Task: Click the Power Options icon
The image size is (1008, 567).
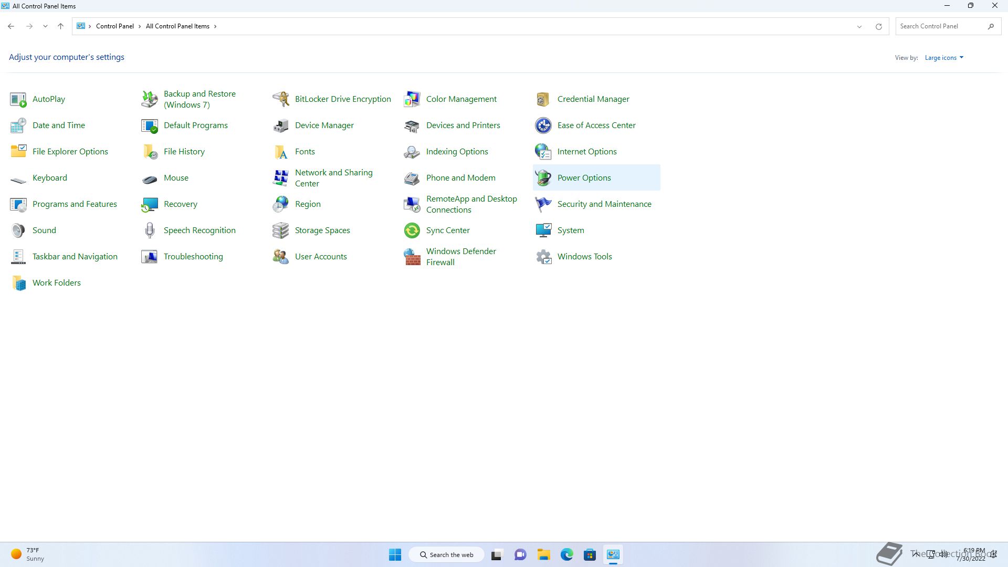Action: pos(543,178)
